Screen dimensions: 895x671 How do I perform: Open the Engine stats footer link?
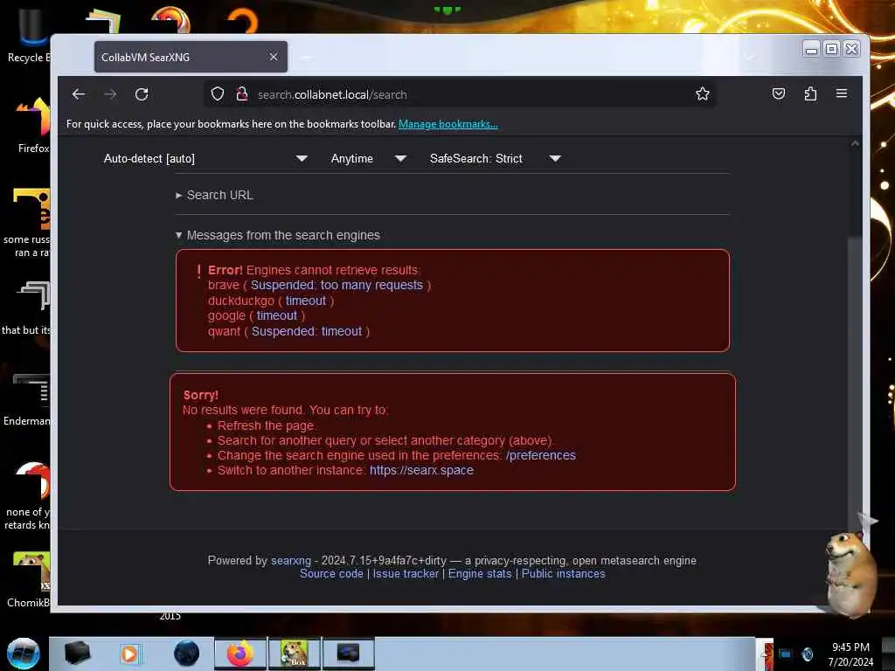pyautogui.click(x=480, y=573)
